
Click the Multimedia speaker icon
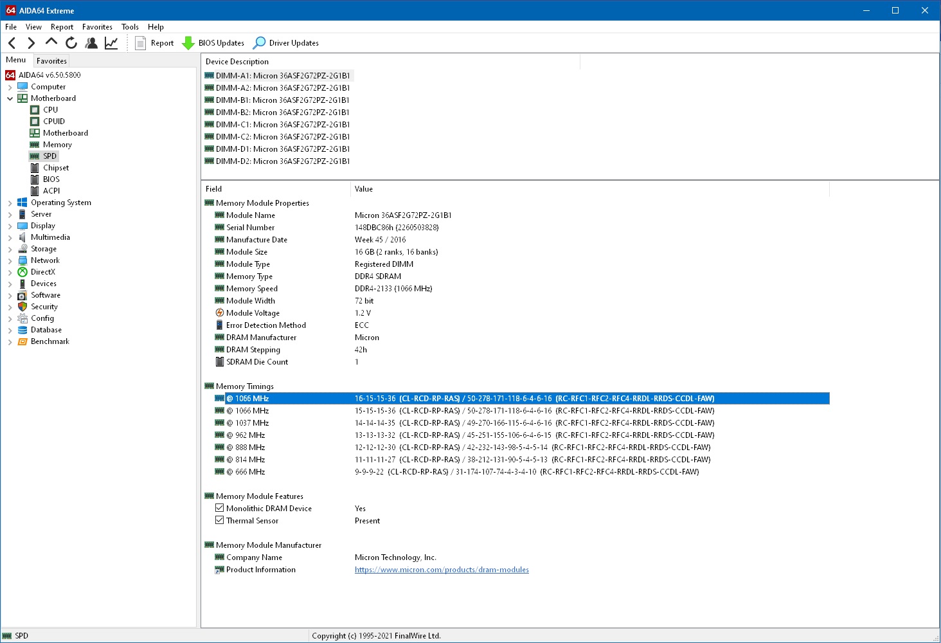pyautogui.click(x=22, y=237)
